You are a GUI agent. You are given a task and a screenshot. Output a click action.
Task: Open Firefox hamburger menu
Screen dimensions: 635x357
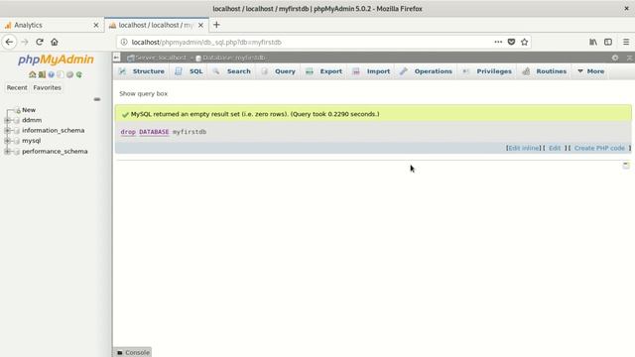coord(626,42)
